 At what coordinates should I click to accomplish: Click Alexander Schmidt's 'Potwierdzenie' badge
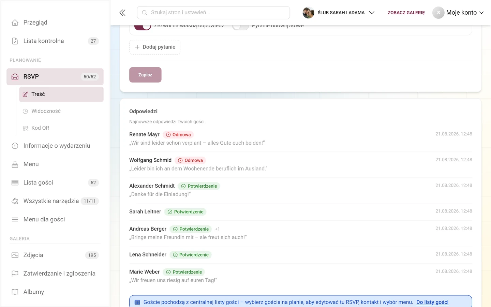(x=199, y=186)
